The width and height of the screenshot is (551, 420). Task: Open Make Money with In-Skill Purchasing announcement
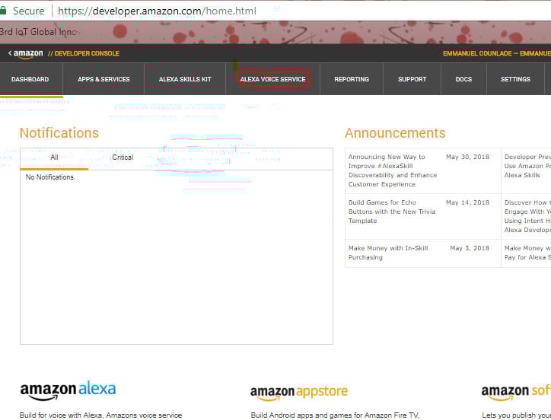coord(388,253)
